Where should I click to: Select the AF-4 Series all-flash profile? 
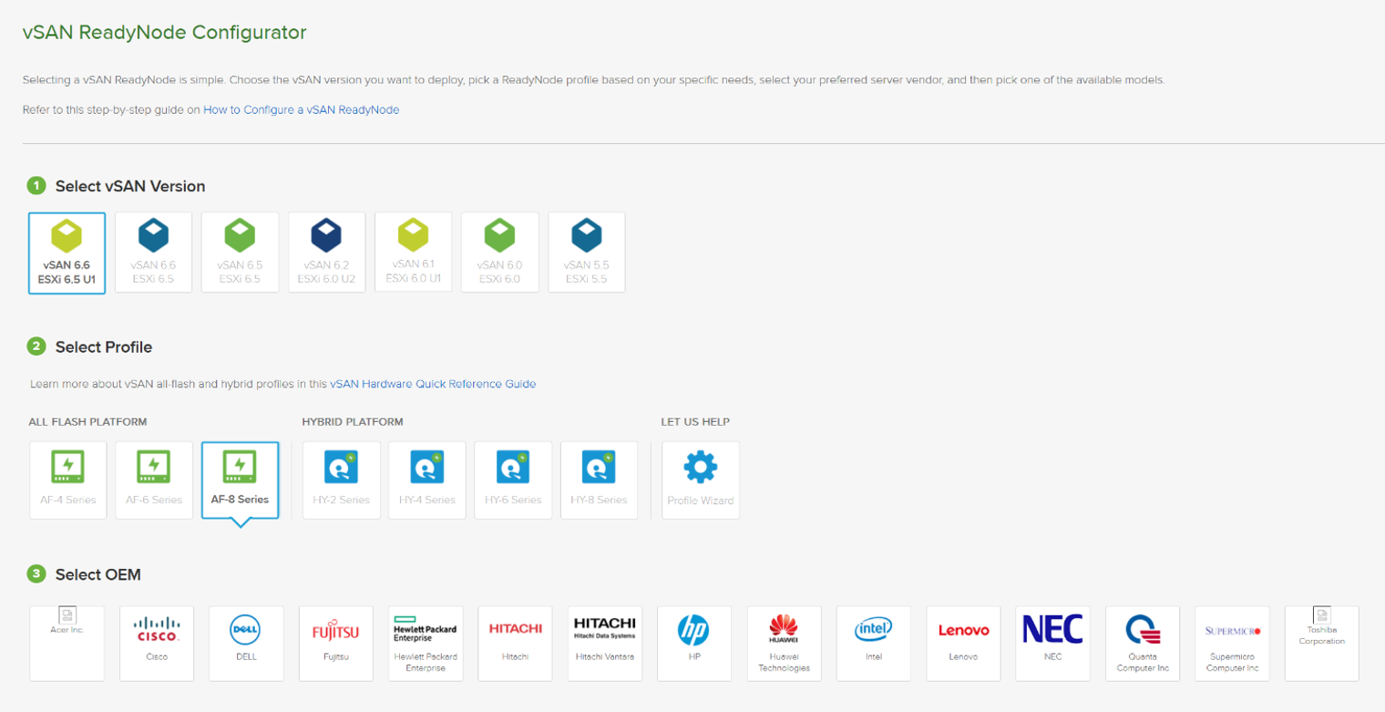click(68, 480)
